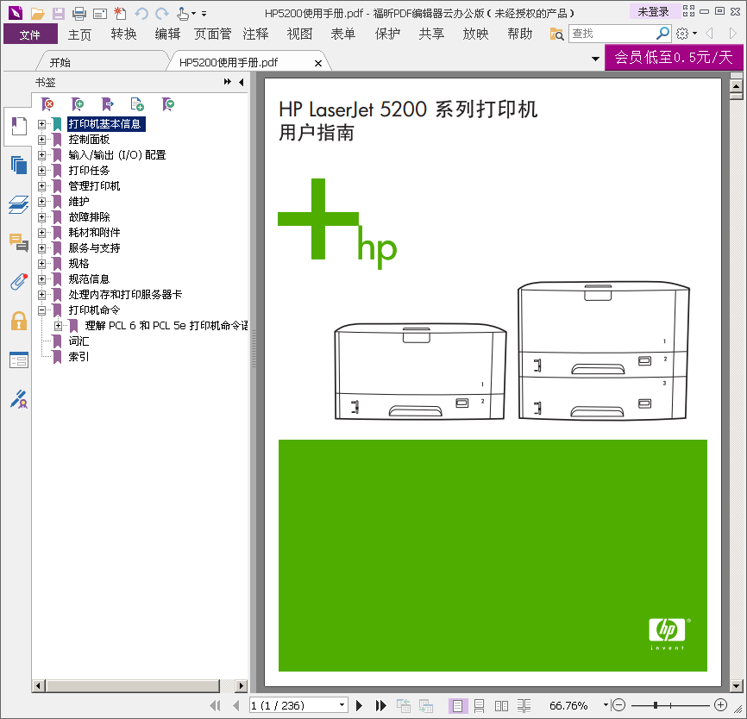The width and height of the screenshot is (747, 719).
Task: Select the 维护 bookmark
Action: [78, 202]
